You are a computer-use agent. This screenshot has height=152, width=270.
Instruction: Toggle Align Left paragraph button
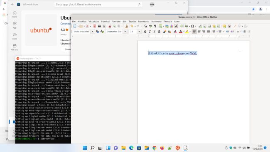194,32
